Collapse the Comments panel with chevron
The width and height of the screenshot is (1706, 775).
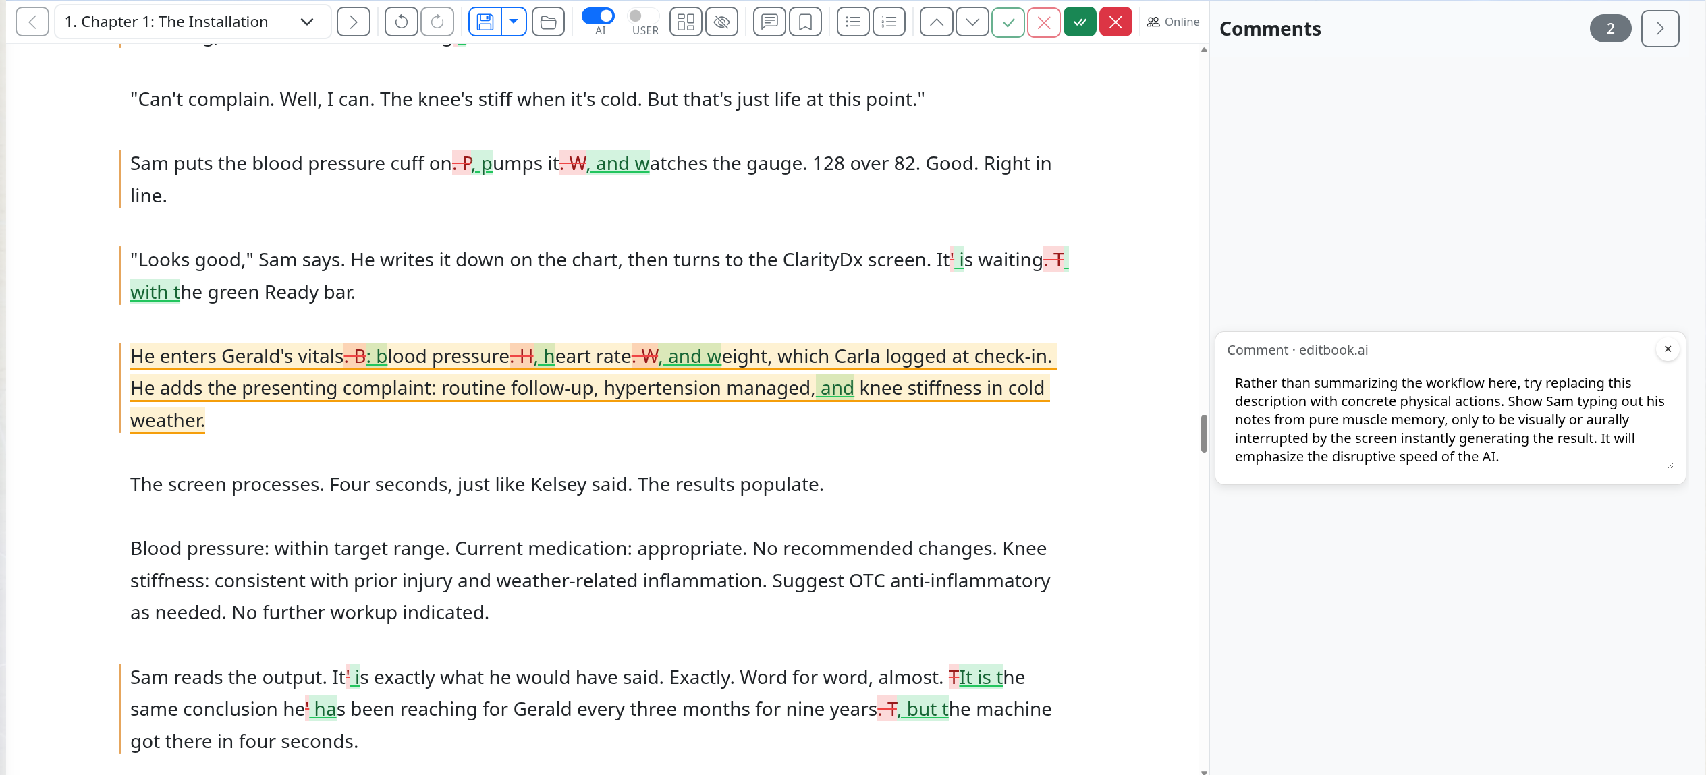point(1660,28)
